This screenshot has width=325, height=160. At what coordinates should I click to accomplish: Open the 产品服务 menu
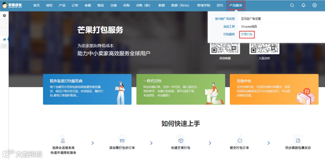(x=236, y=6)
